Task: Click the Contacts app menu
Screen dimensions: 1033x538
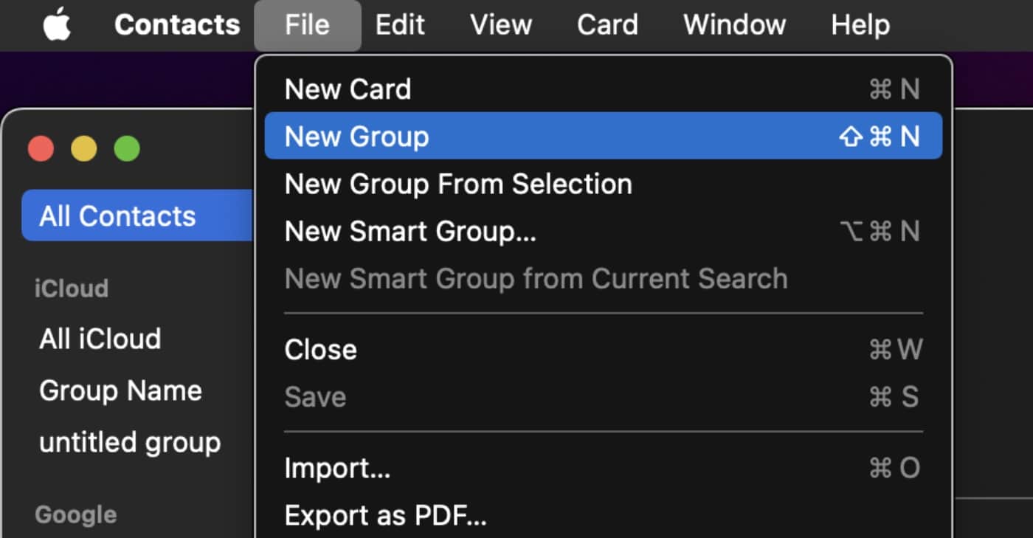Action: (x=177, y=25)
